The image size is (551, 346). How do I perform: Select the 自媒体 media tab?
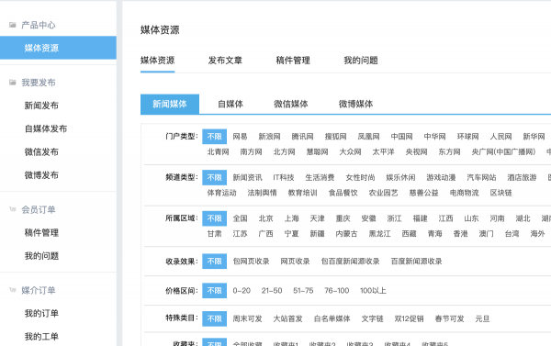pos(231,104)
